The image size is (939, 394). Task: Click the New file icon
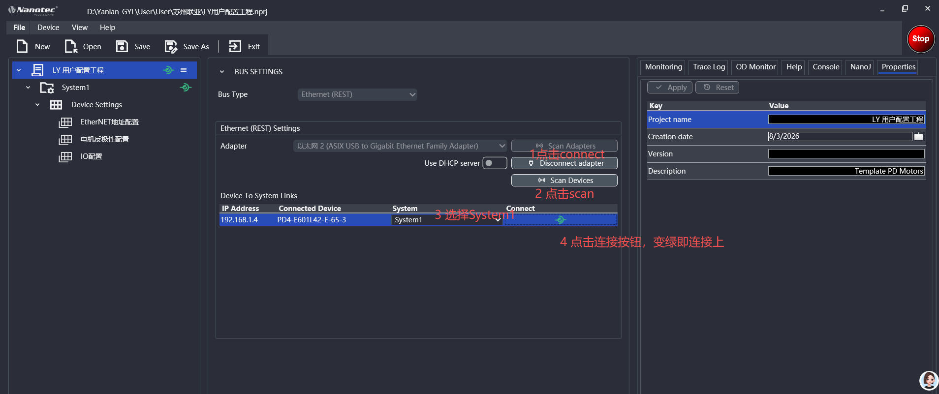click(22, 46)
